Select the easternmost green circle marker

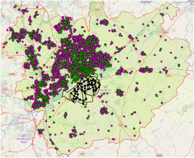(179, 66)
